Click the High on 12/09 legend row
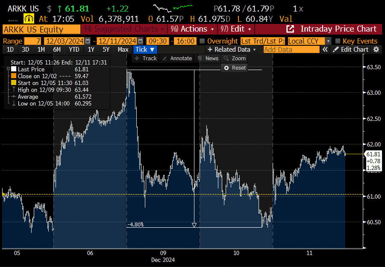Screen dimensions: 385x267 pyautogui.click(x=50, y=90)
